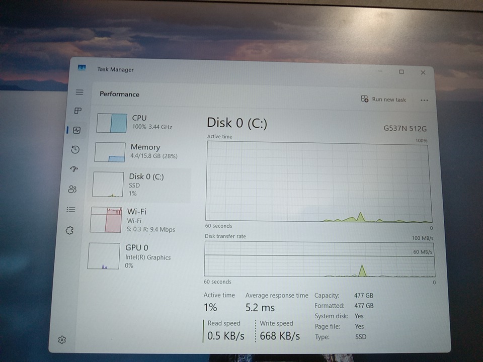
Task: Open the Details list icon
Action: pos(71,210)
